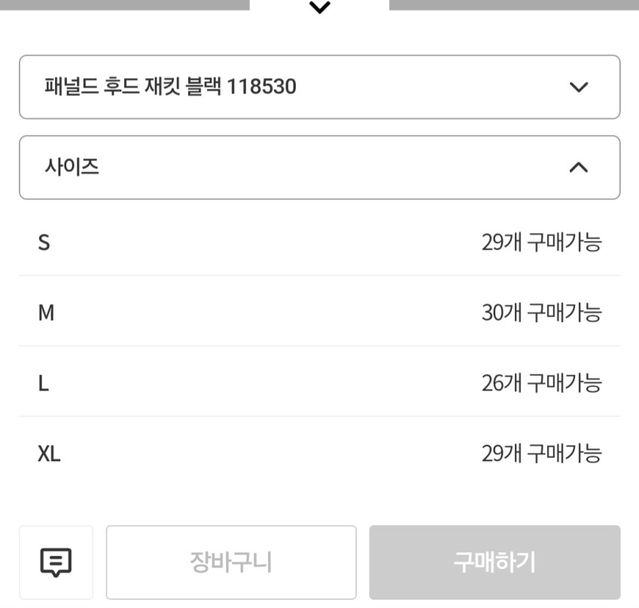
Task: Toggle the 사이즈 dropdown box
Action: point(319,168)
